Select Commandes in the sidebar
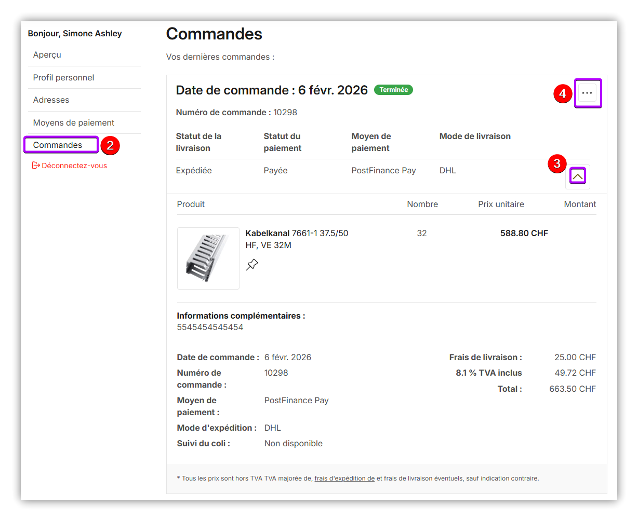 tap(58, 145)
